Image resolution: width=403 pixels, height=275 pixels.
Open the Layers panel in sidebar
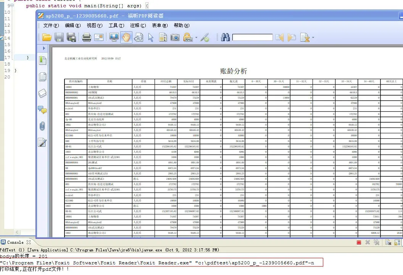click(x=42, y=93)
